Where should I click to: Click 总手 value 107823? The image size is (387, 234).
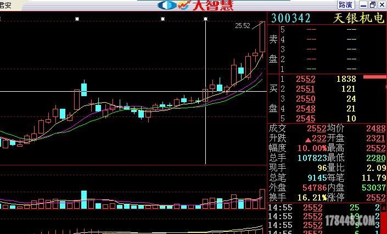point(312,158)
